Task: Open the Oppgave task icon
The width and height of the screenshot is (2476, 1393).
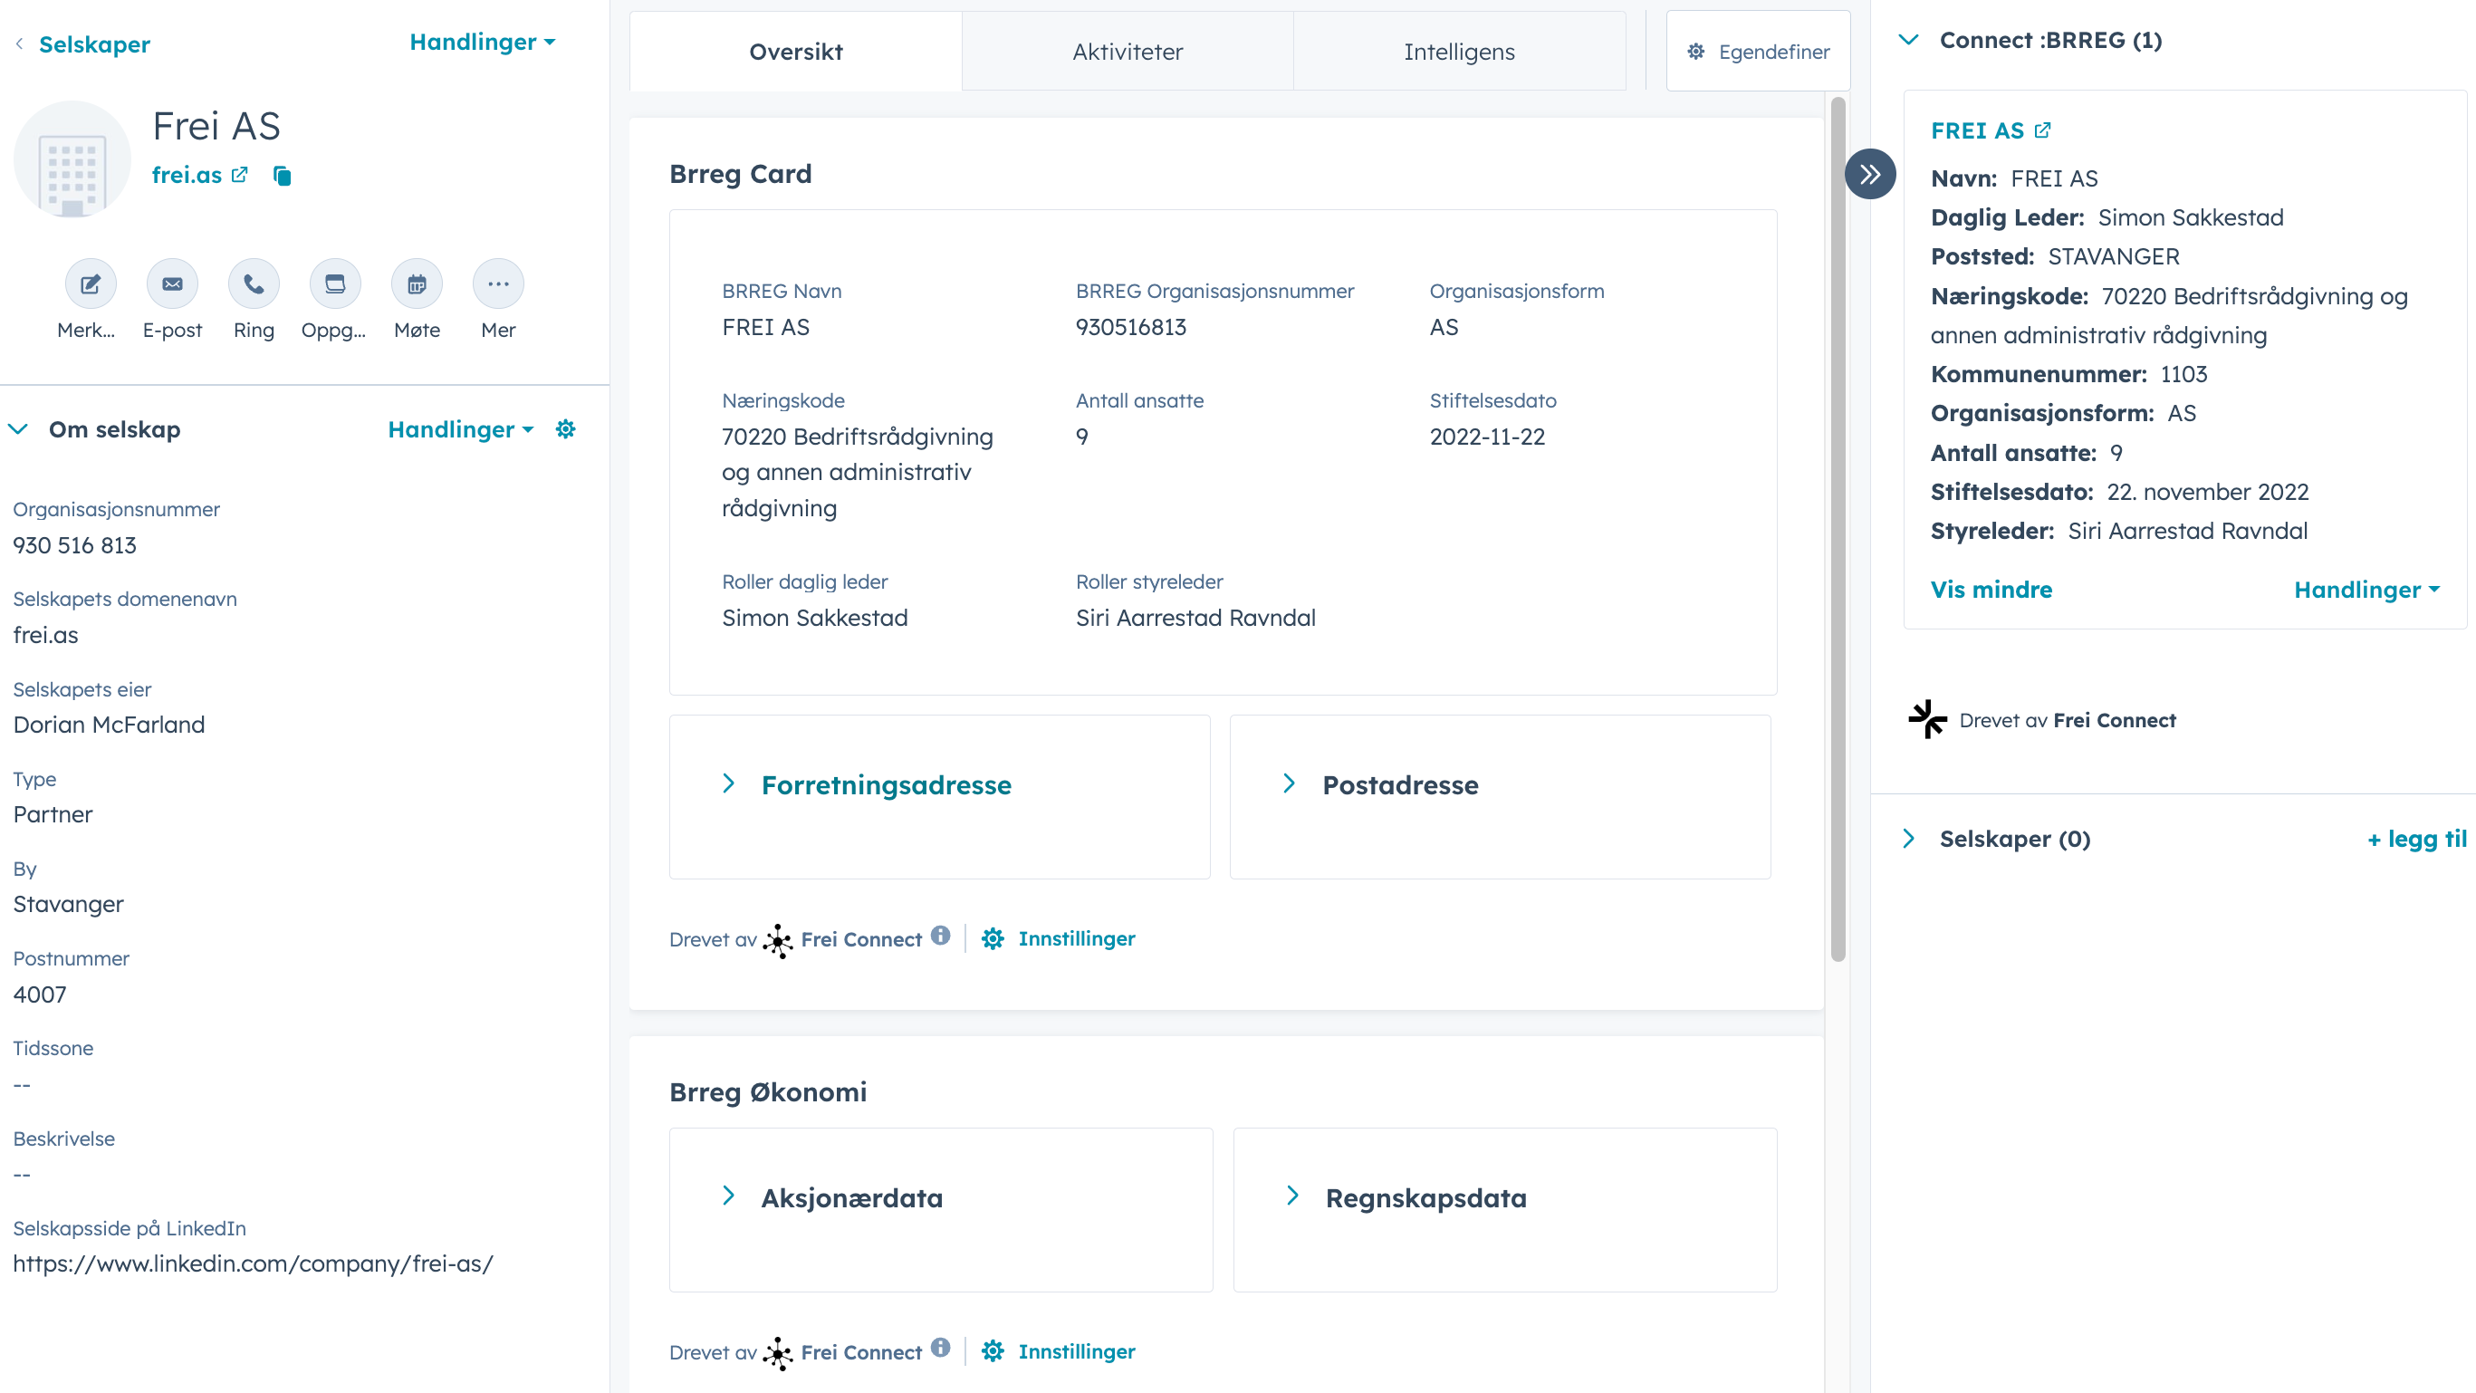Action: pyautogui.click(x=334, y=283)
